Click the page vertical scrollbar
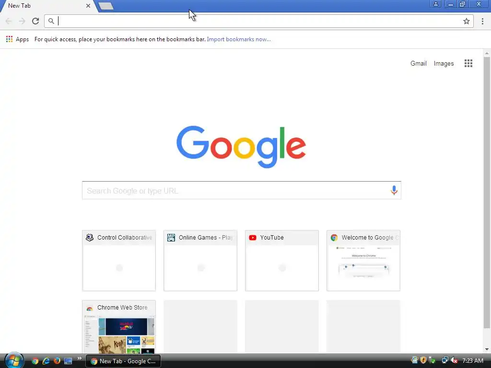The width and height of the screenshot is (491, 368). (x=487, y=193)
